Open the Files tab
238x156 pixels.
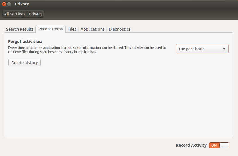72,29
